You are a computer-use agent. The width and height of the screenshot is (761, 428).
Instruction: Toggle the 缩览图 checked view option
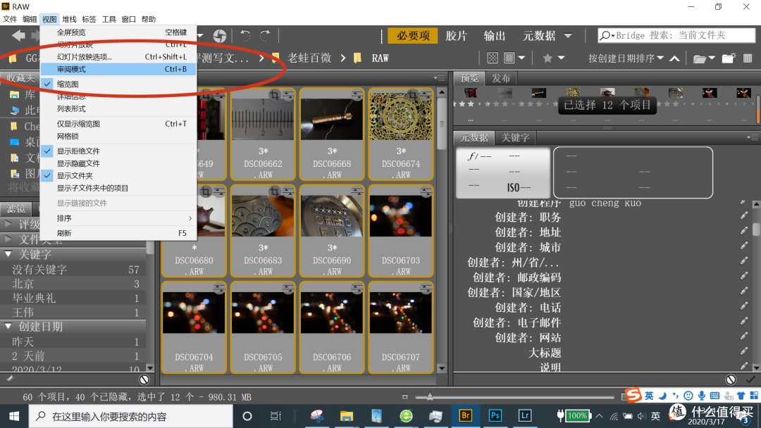[x=118, y=84]
